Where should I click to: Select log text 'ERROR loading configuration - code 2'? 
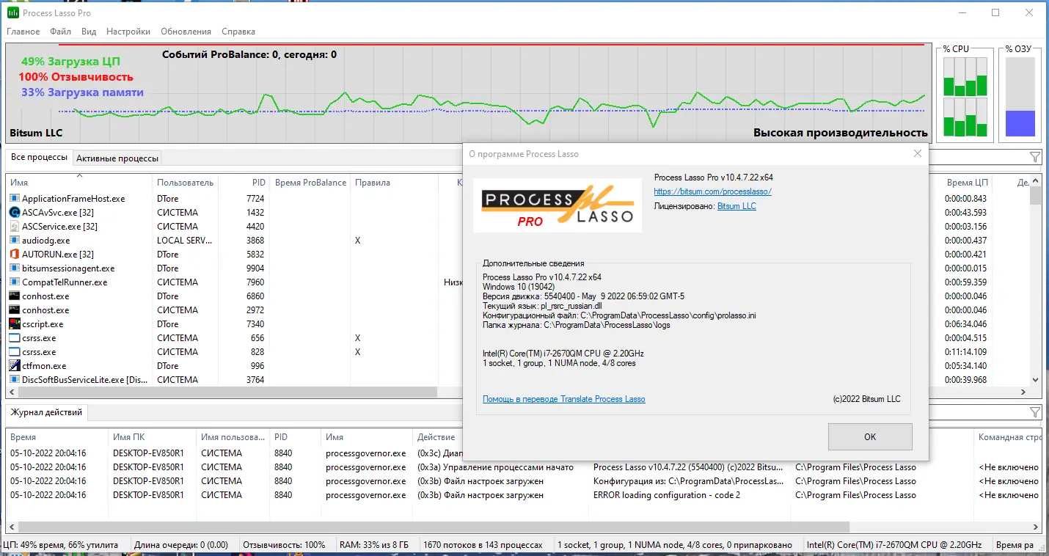666,495
